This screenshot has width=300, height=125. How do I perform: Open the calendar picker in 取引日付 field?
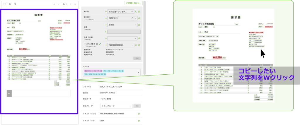click(x=132, y=18)
